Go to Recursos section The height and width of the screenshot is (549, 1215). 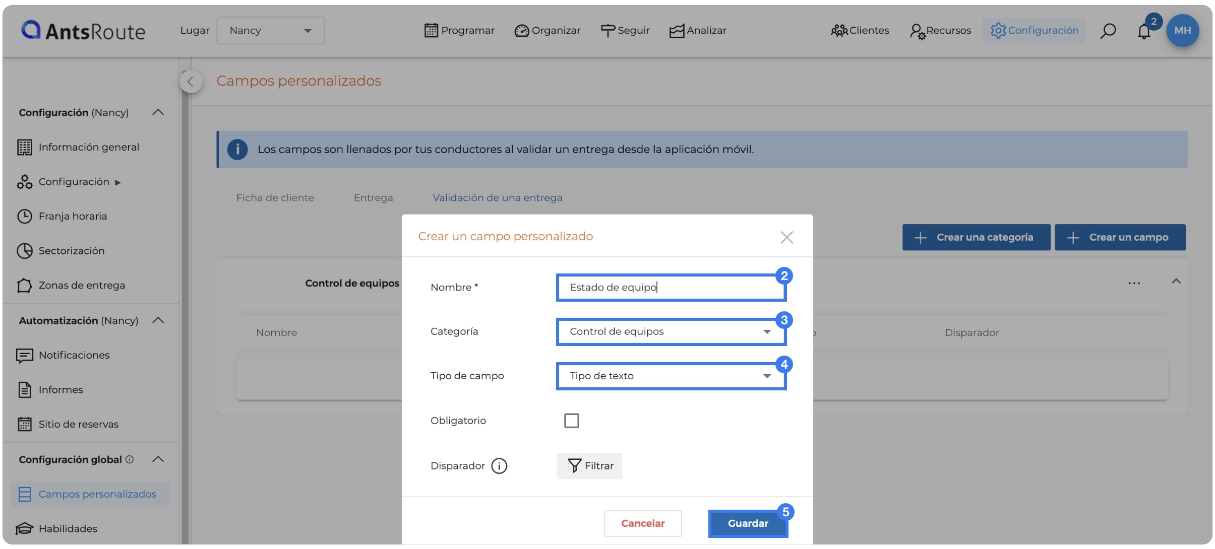coord(941,30)
